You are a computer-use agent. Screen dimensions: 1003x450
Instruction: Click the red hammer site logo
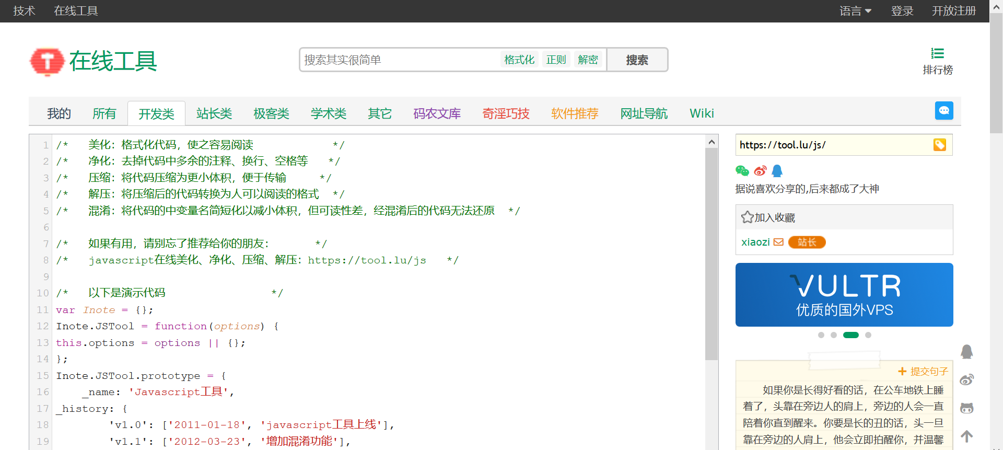[47, 61]
